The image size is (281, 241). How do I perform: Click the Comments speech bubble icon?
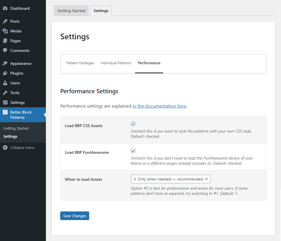click(5, 50)
